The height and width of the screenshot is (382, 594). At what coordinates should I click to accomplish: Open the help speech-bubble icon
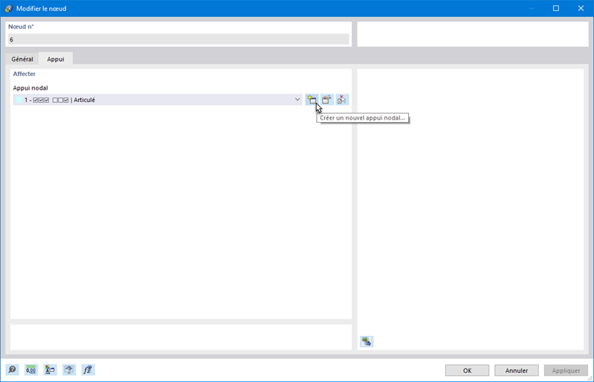tap(12, 370)
